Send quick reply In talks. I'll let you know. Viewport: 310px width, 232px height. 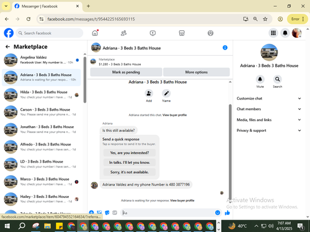click(130, 163)
